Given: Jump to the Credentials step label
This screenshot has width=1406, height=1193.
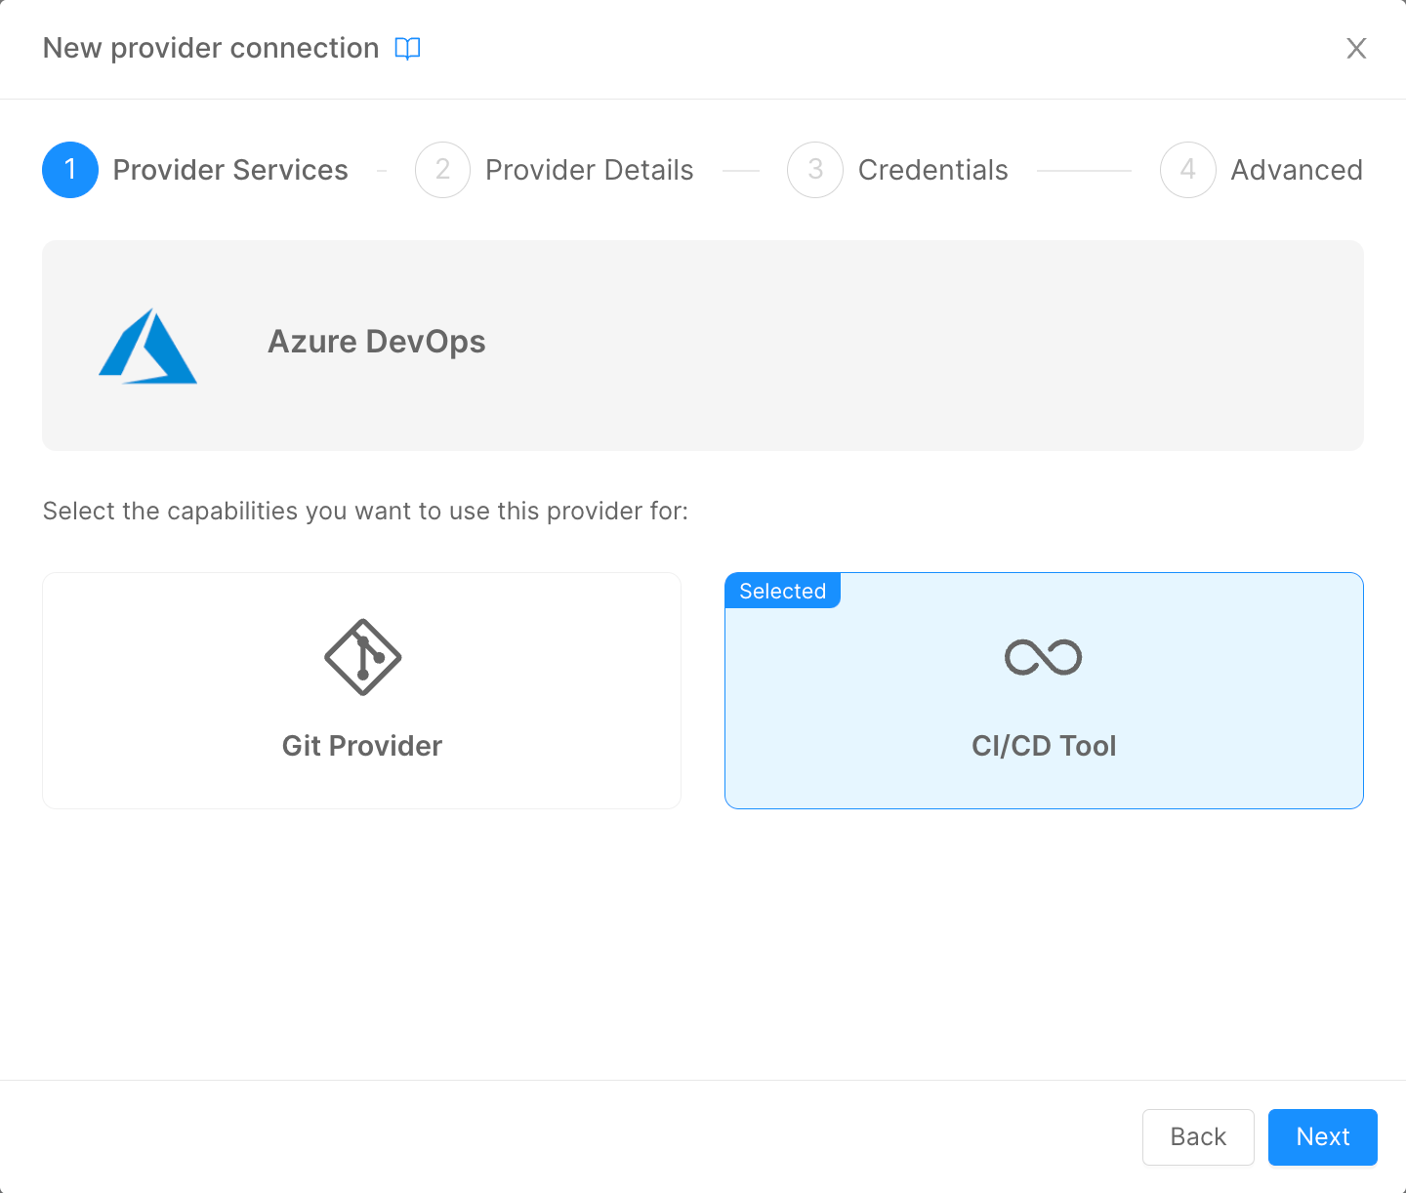Looking at the screenshot, I should click(x=932, y=170).
